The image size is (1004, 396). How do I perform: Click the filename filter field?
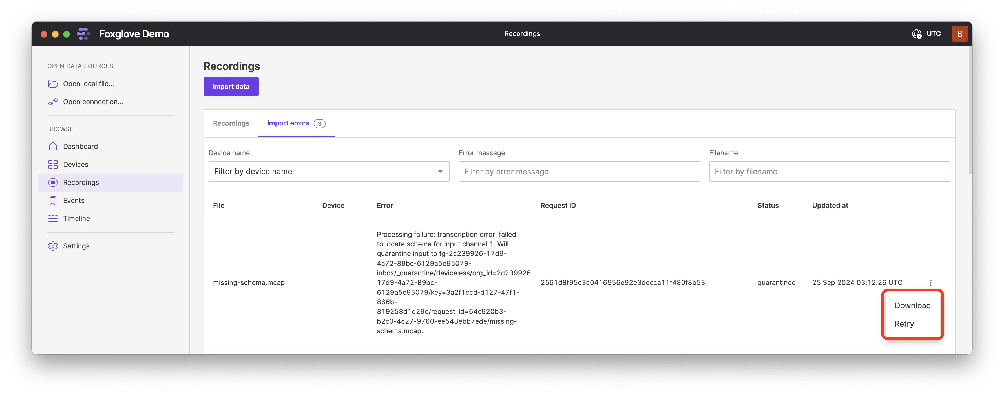[x=830, y=171]
